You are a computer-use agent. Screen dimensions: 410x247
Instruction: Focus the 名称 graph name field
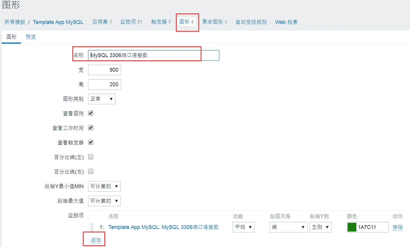point(153,55)
